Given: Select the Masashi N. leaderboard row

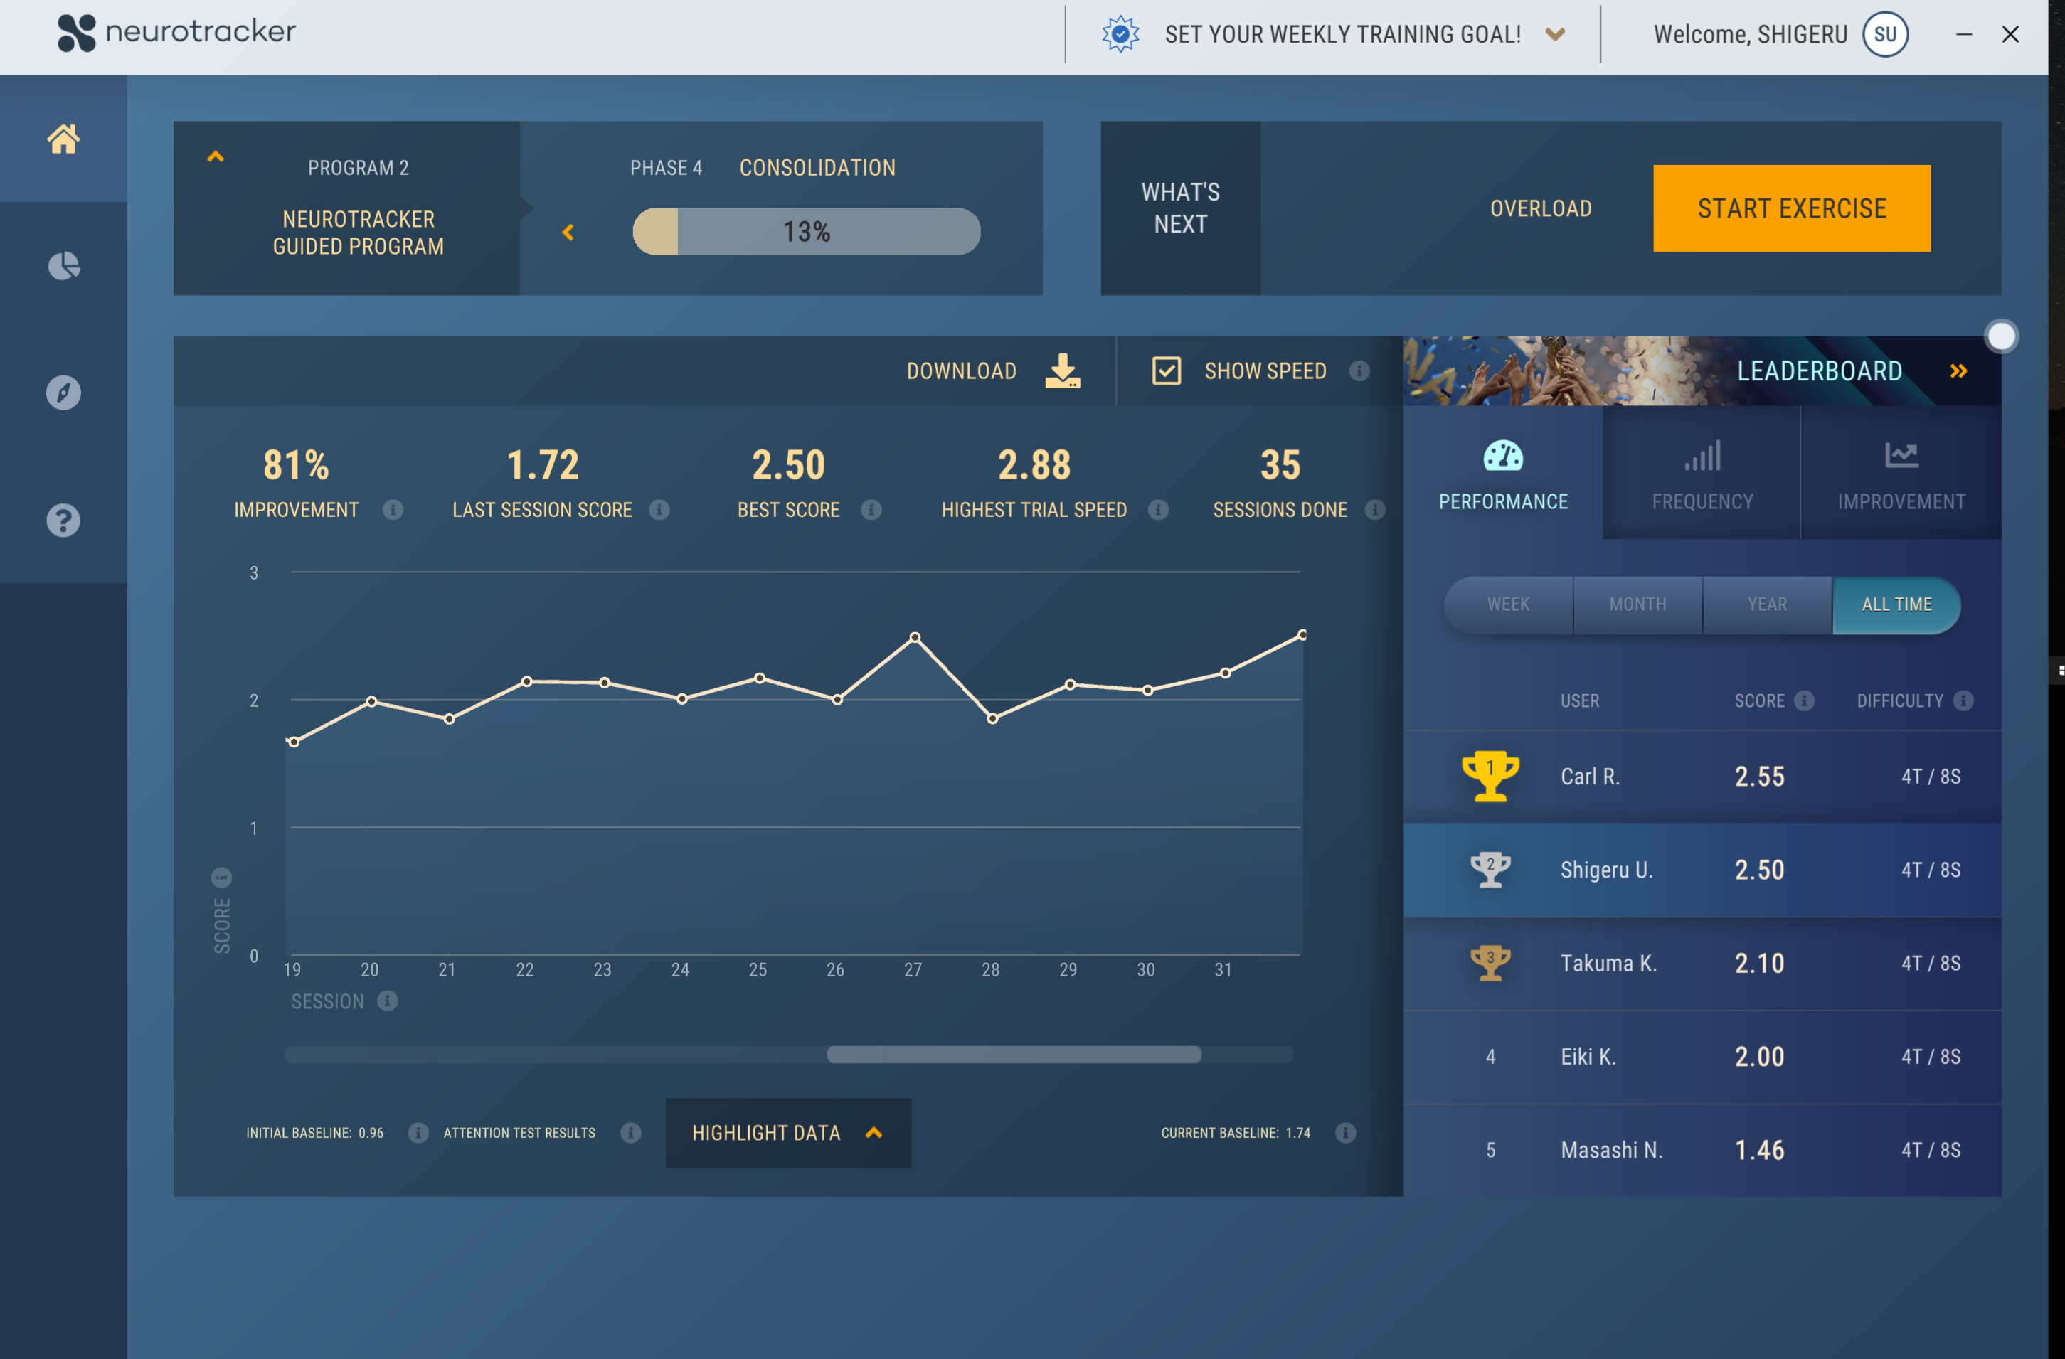Looking at the screenshot, I should pos(1702,1150).
